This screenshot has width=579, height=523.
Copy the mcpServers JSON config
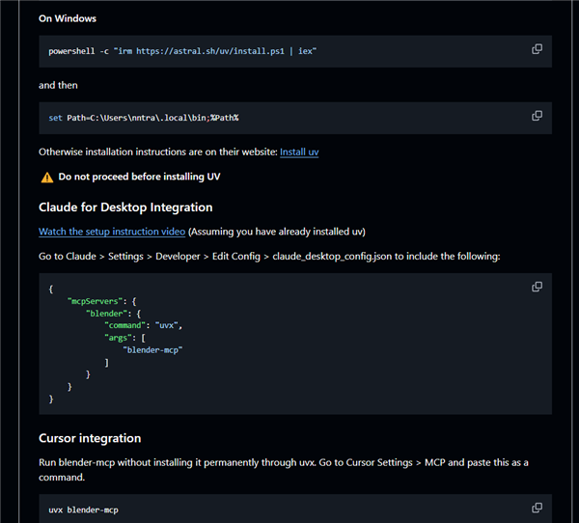[537, 287]
